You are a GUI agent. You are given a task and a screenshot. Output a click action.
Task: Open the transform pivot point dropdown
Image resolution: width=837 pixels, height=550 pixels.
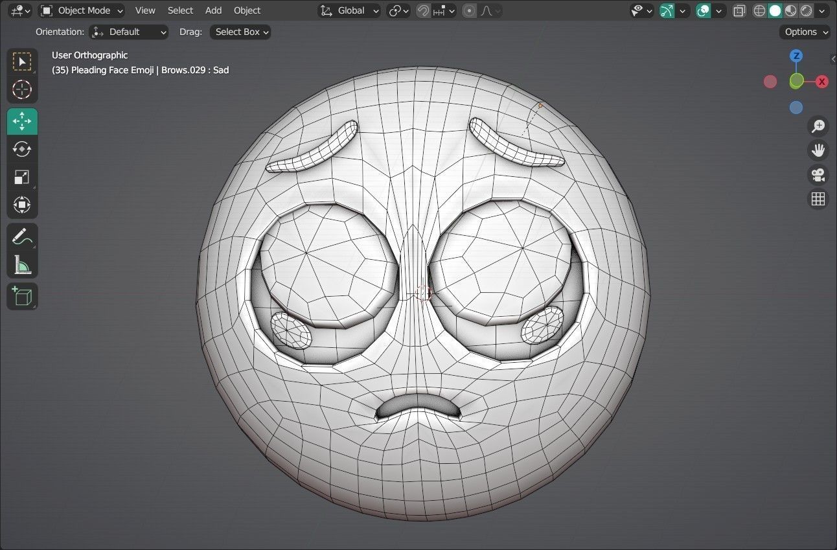[x=395, y=10]
